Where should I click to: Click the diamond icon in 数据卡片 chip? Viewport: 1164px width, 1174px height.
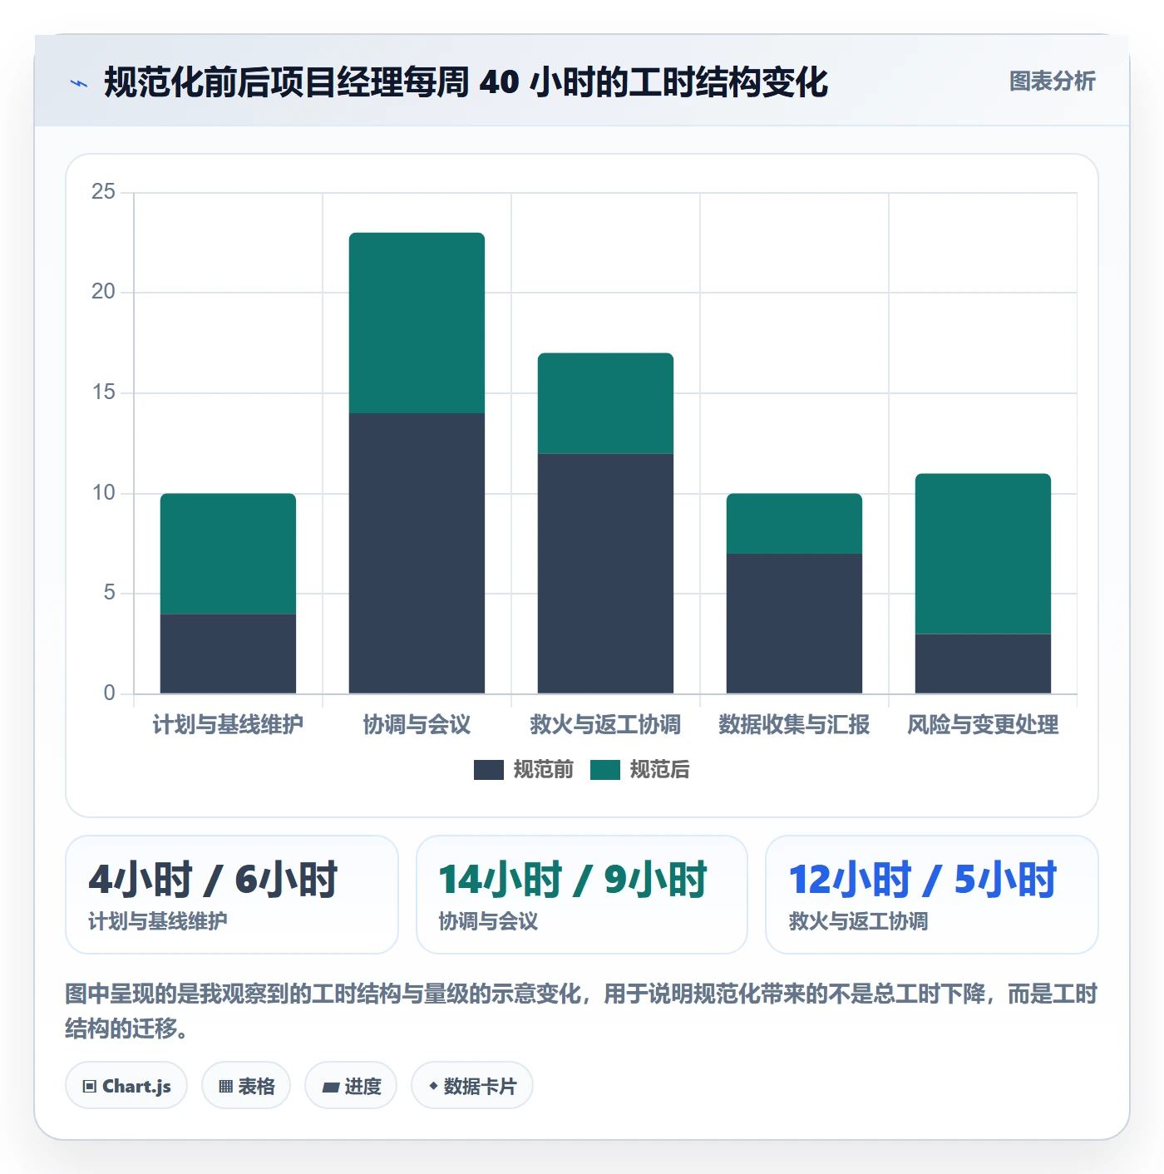pyautogui.click(x=433, y=1086)
